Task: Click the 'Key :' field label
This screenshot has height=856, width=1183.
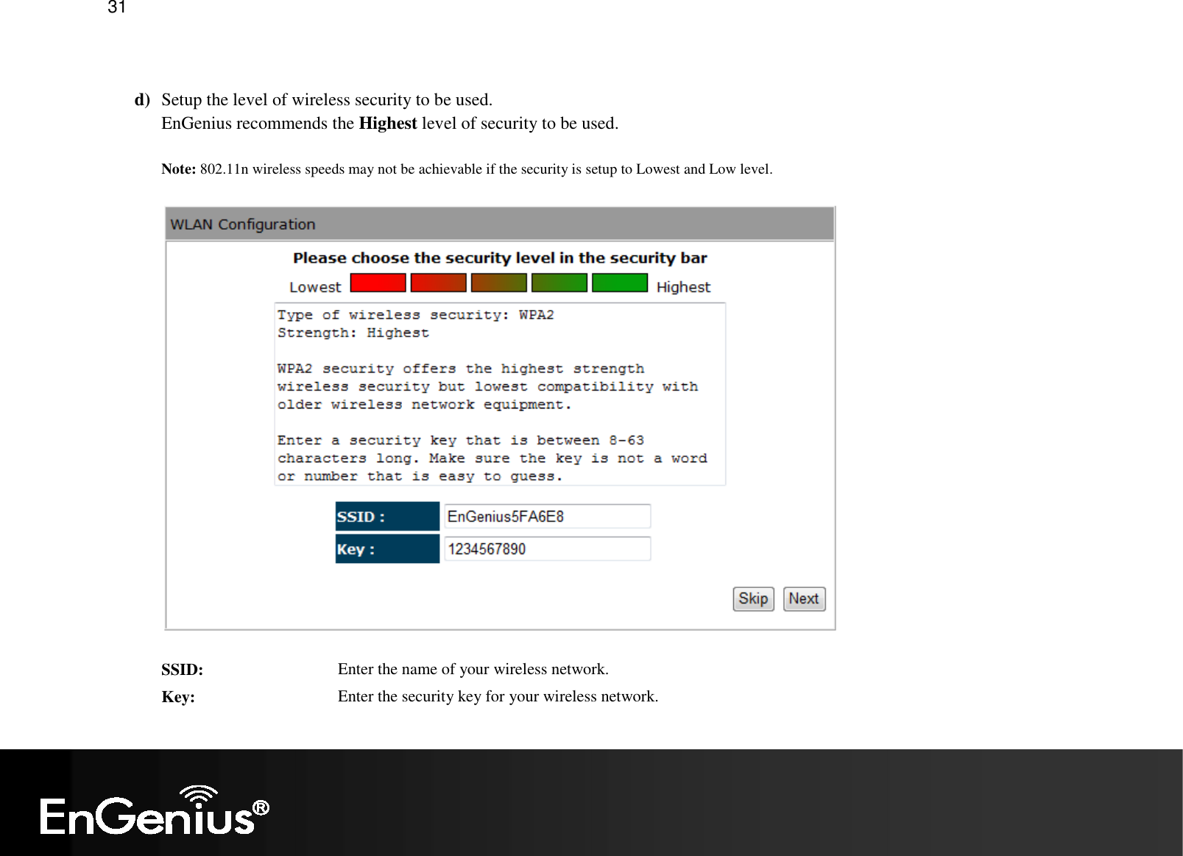Action: tap(387, 548)
